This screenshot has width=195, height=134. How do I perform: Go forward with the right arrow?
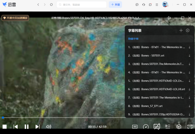(45, 5)
